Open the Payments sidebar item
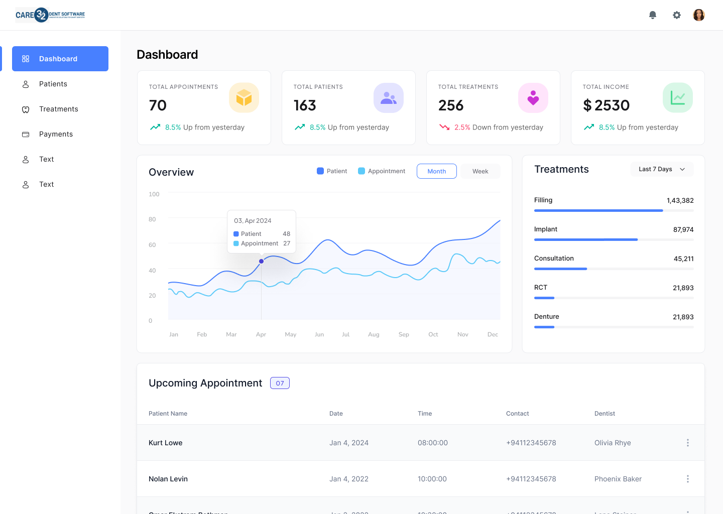Screen dimensions: 723x514 (56, 134)
